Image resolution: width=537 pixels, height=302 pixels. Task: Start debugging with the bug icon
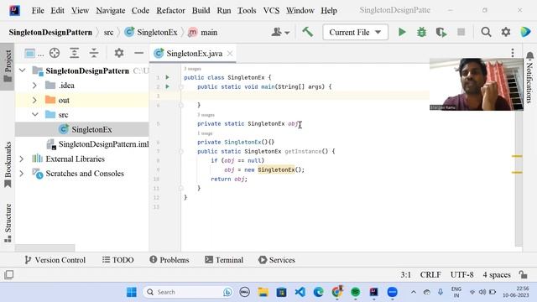tap(421, 32)
